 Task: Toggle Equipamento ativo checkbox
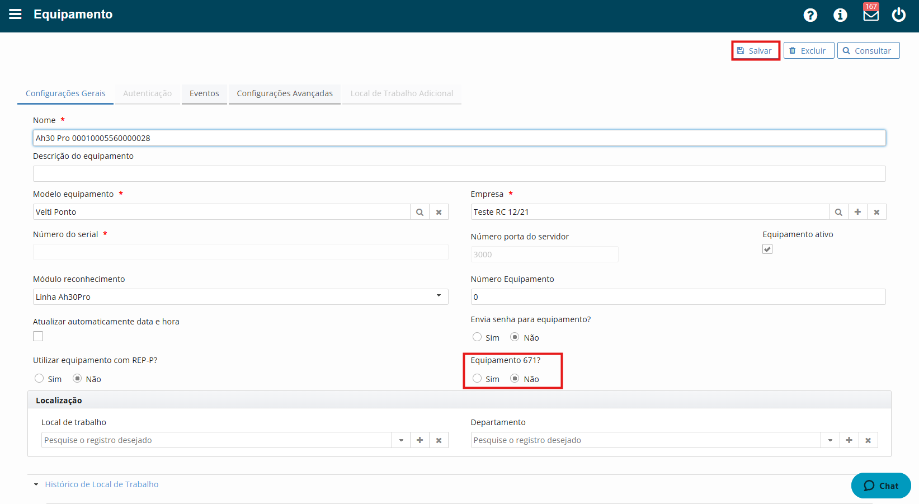click(767, 249)
